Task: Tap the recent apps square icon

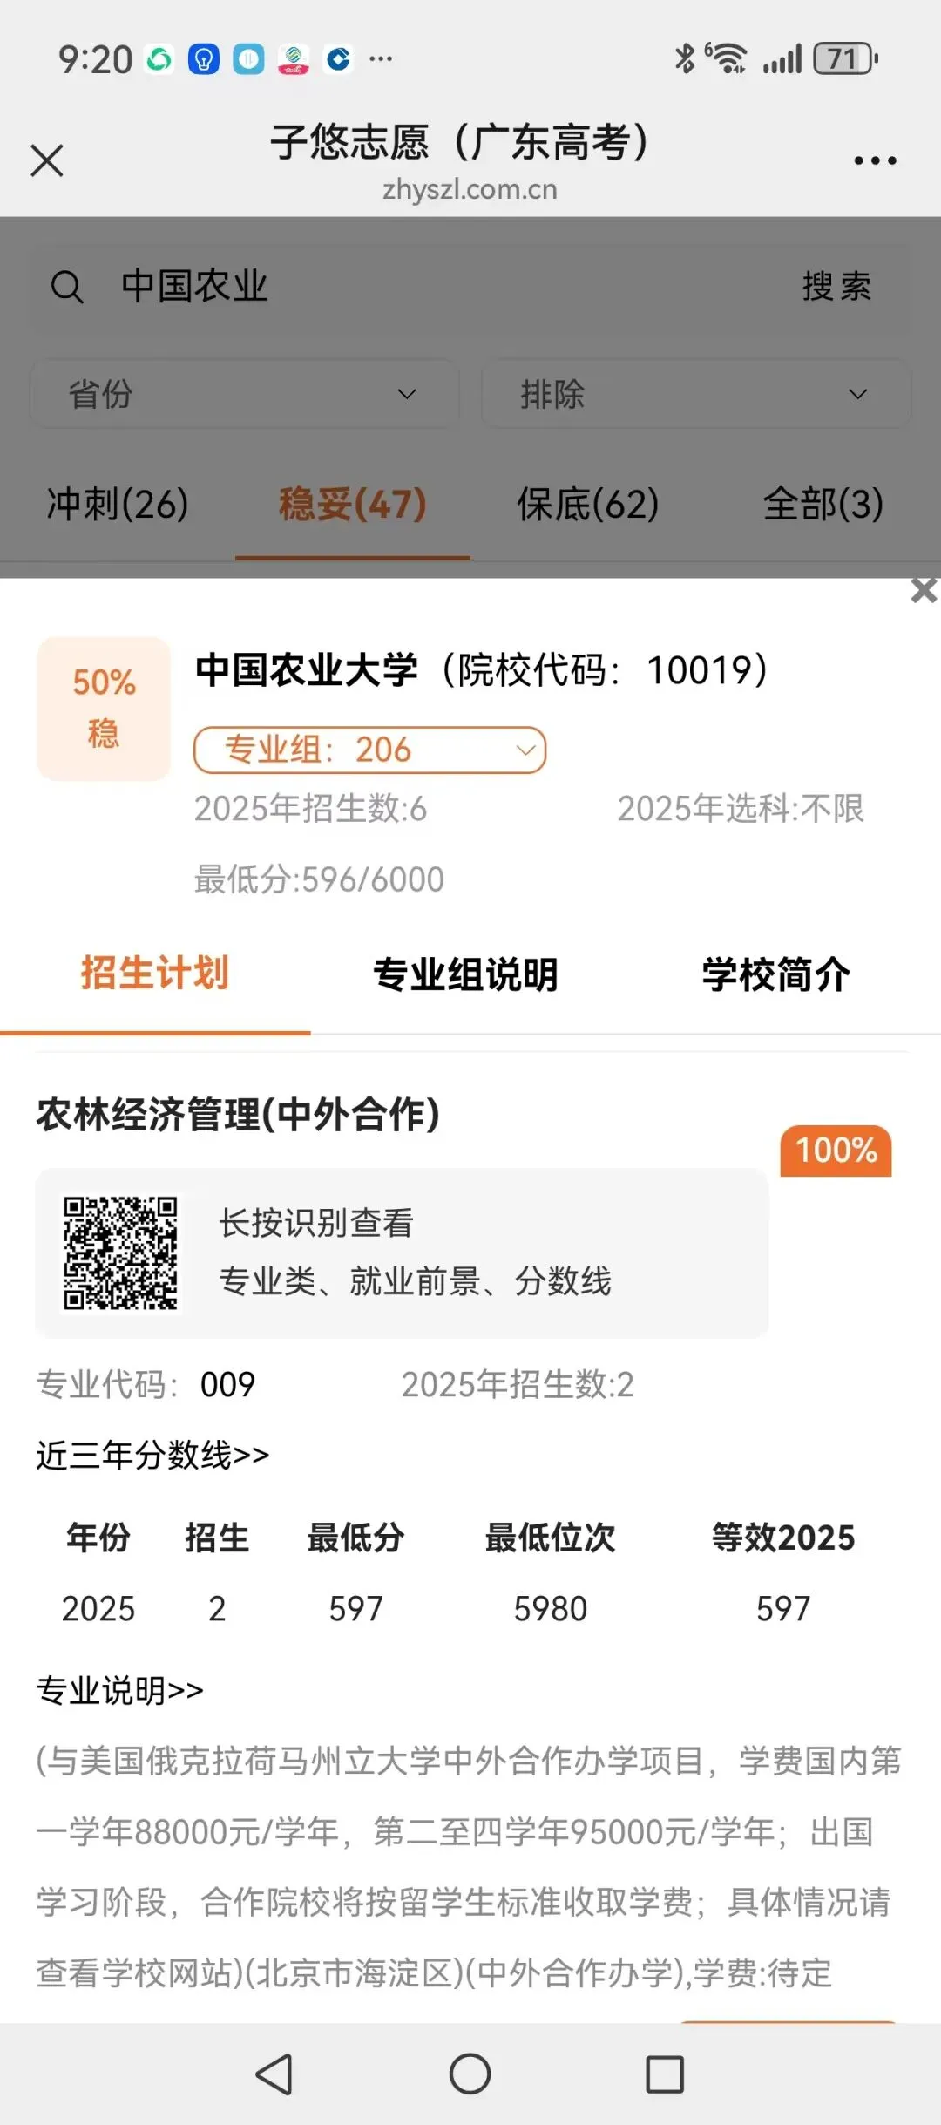Action: [x=665, y=2074]
